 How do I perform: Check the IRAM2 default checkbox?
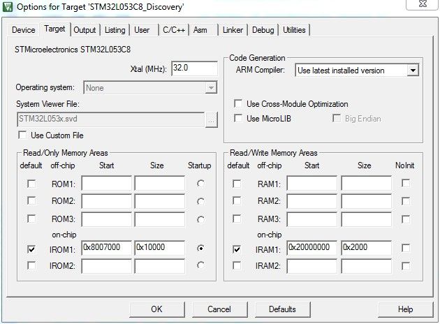pyautogui.click(x=237, y=265)
